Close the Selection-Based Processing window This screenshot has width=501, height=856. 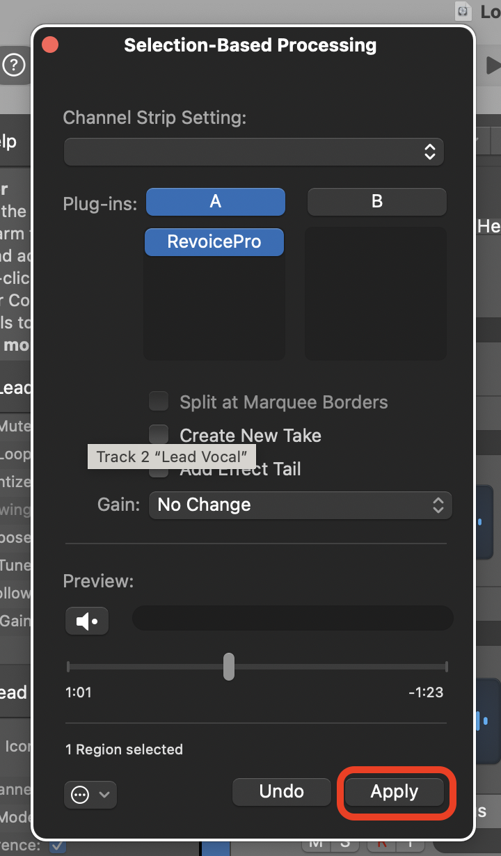(50, 45)
